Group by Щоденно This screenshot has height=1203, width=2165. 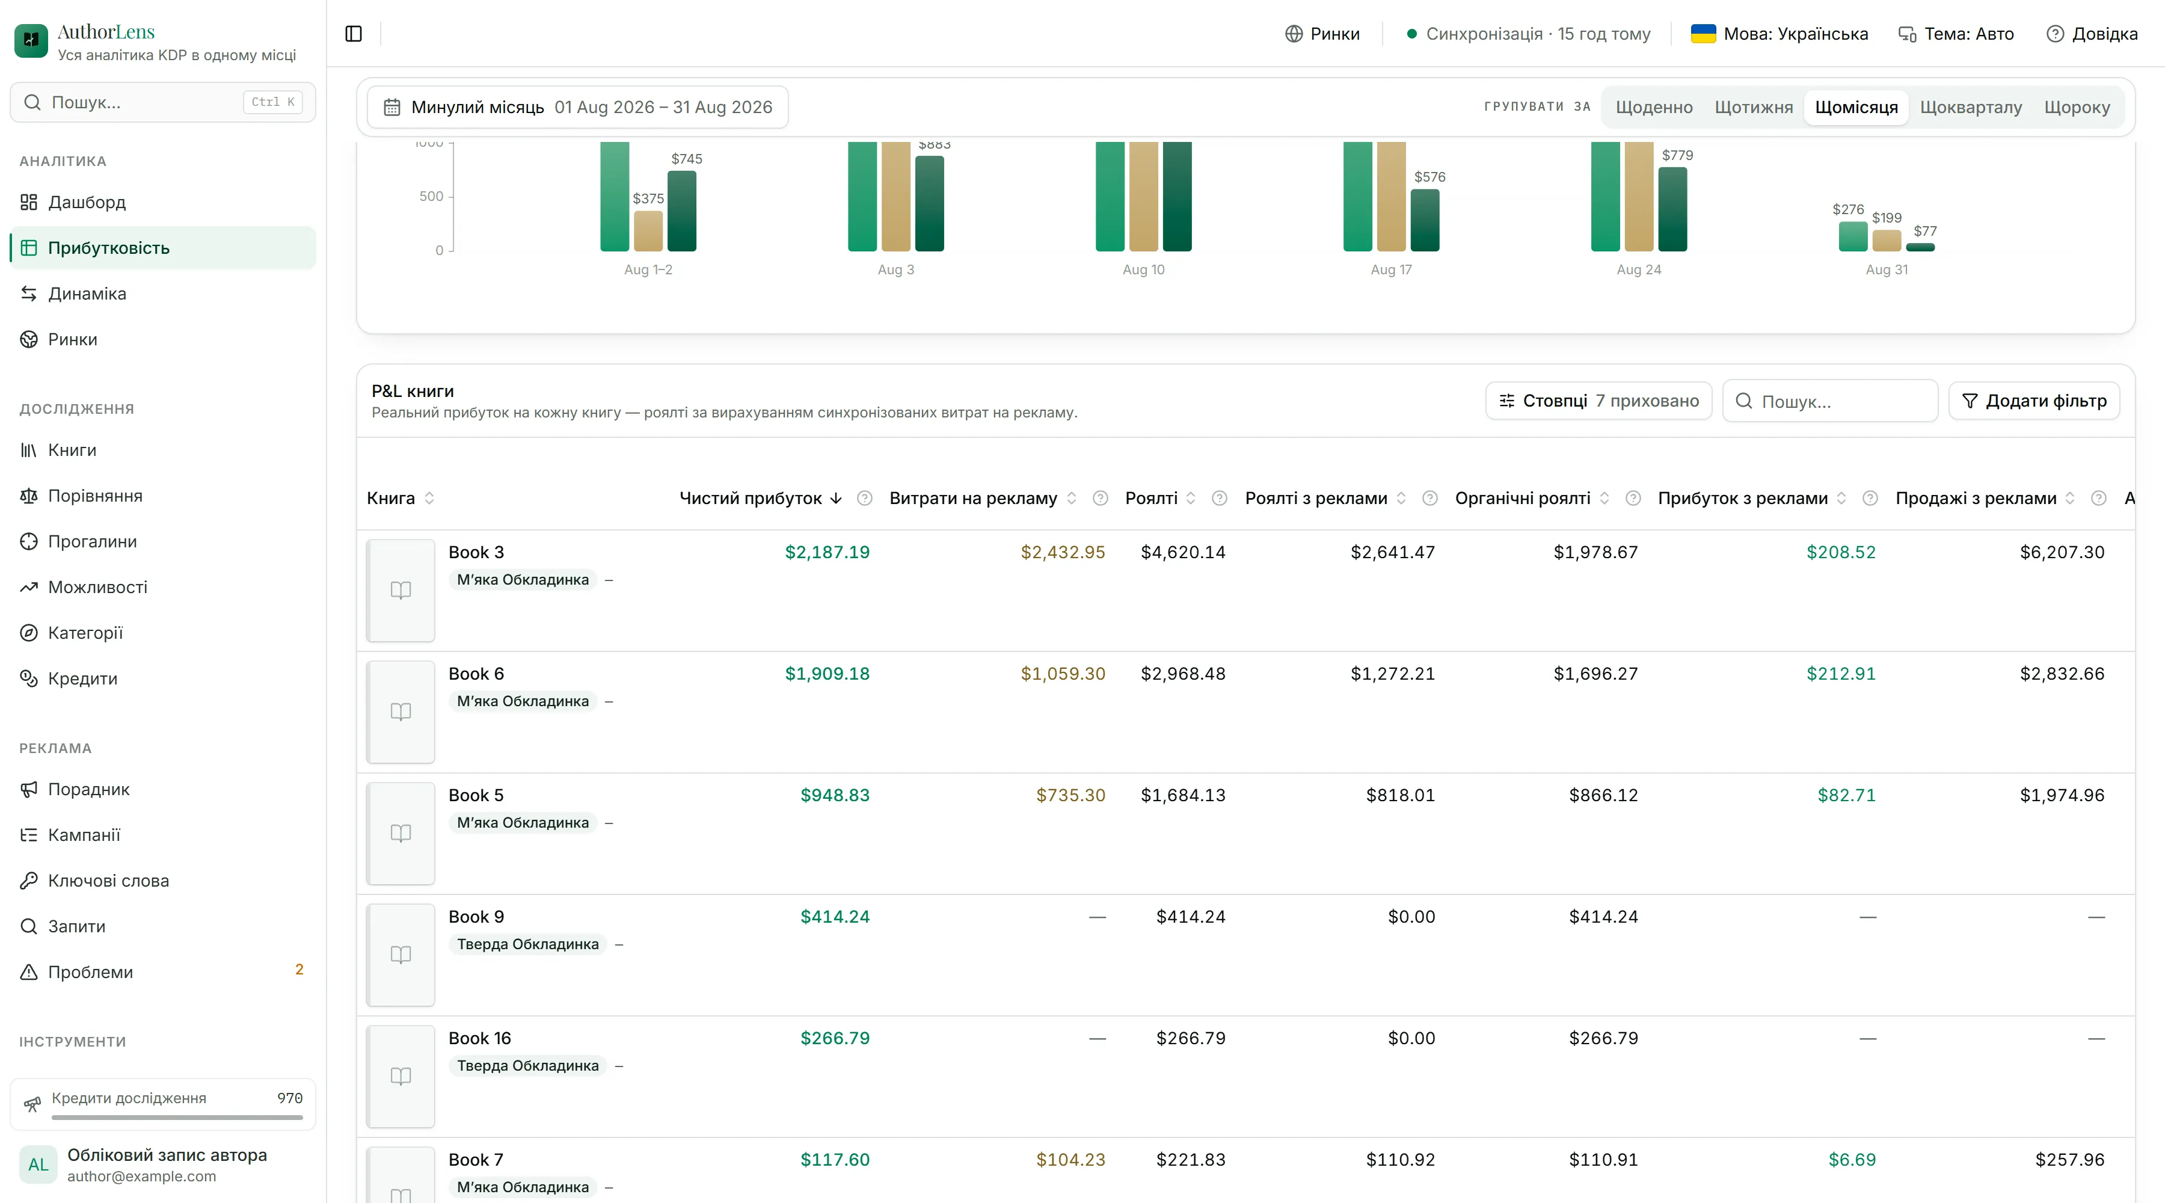pos(1654,106)
